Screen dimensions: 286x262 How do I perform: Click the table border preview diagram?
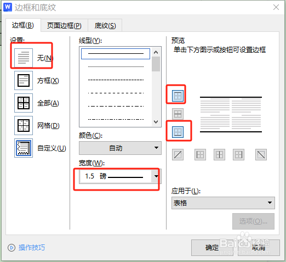pos(231,114)
